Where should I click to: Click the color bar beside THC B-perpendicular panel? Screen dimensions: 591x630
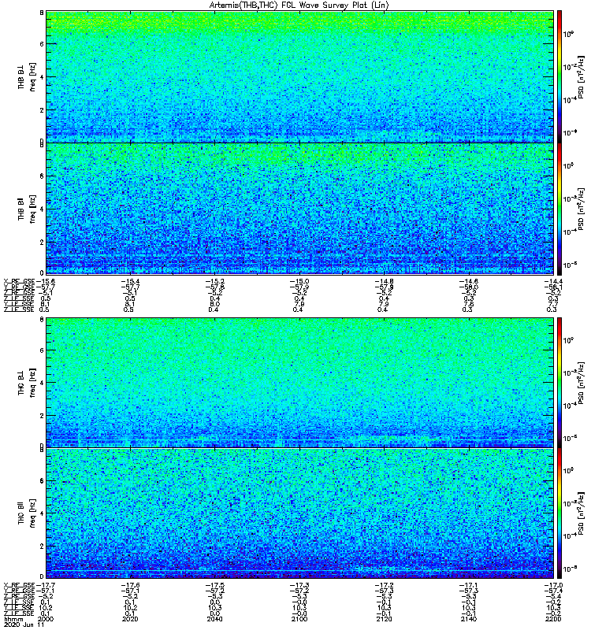tap(559, 382)
